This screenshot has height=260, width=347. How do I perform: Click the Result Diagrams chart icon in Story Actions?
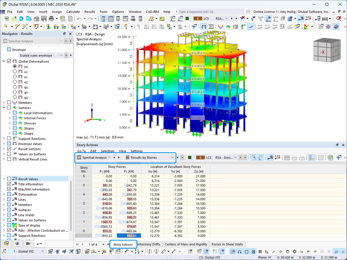312,157
